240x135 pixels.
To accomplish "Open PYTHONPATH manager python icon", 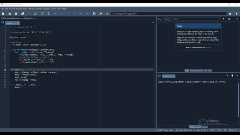I will click(107, 13).
